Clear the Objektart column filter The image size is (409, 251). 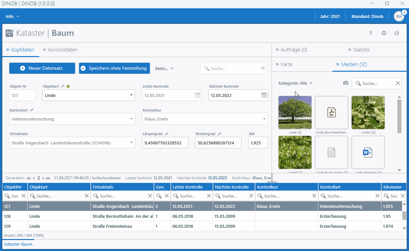(87, 196)
